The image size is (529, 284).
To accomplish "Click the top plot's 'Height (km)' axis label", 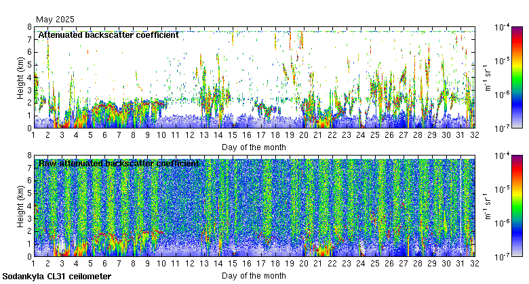I will point(20,78).
